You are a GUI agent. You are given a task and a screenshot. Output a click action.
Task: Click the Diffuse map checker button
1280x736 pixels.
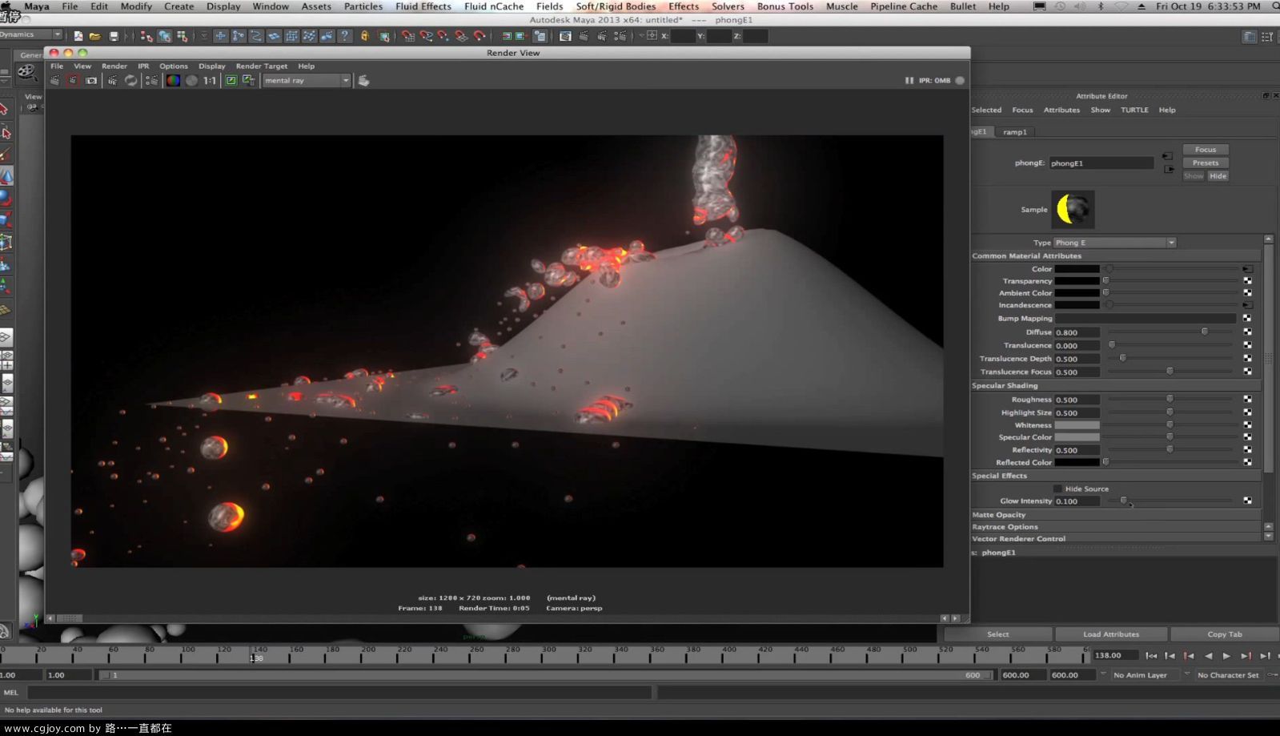(1247, 332)
